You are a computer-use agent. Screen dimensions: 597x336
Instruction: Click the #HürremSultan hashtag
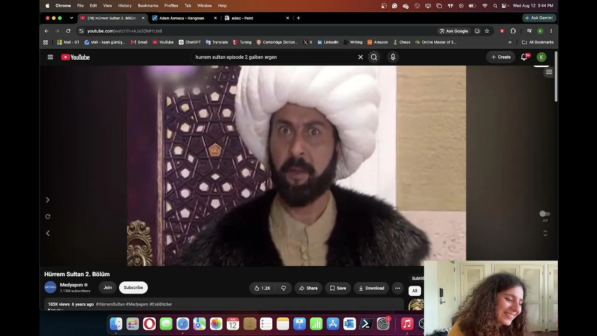pyautogui.click(x=111, y=304)
